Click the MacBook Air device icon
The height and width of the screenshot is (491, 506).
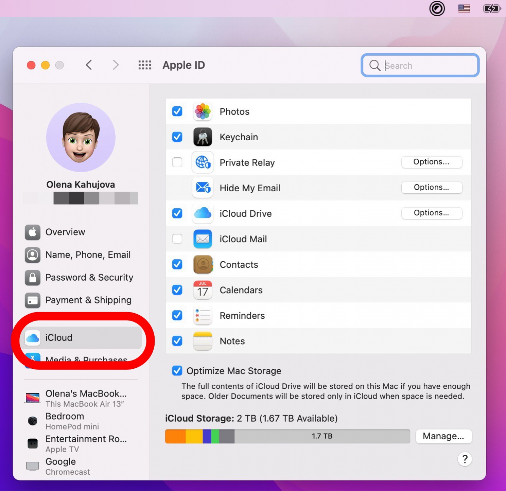coord(33,398)
